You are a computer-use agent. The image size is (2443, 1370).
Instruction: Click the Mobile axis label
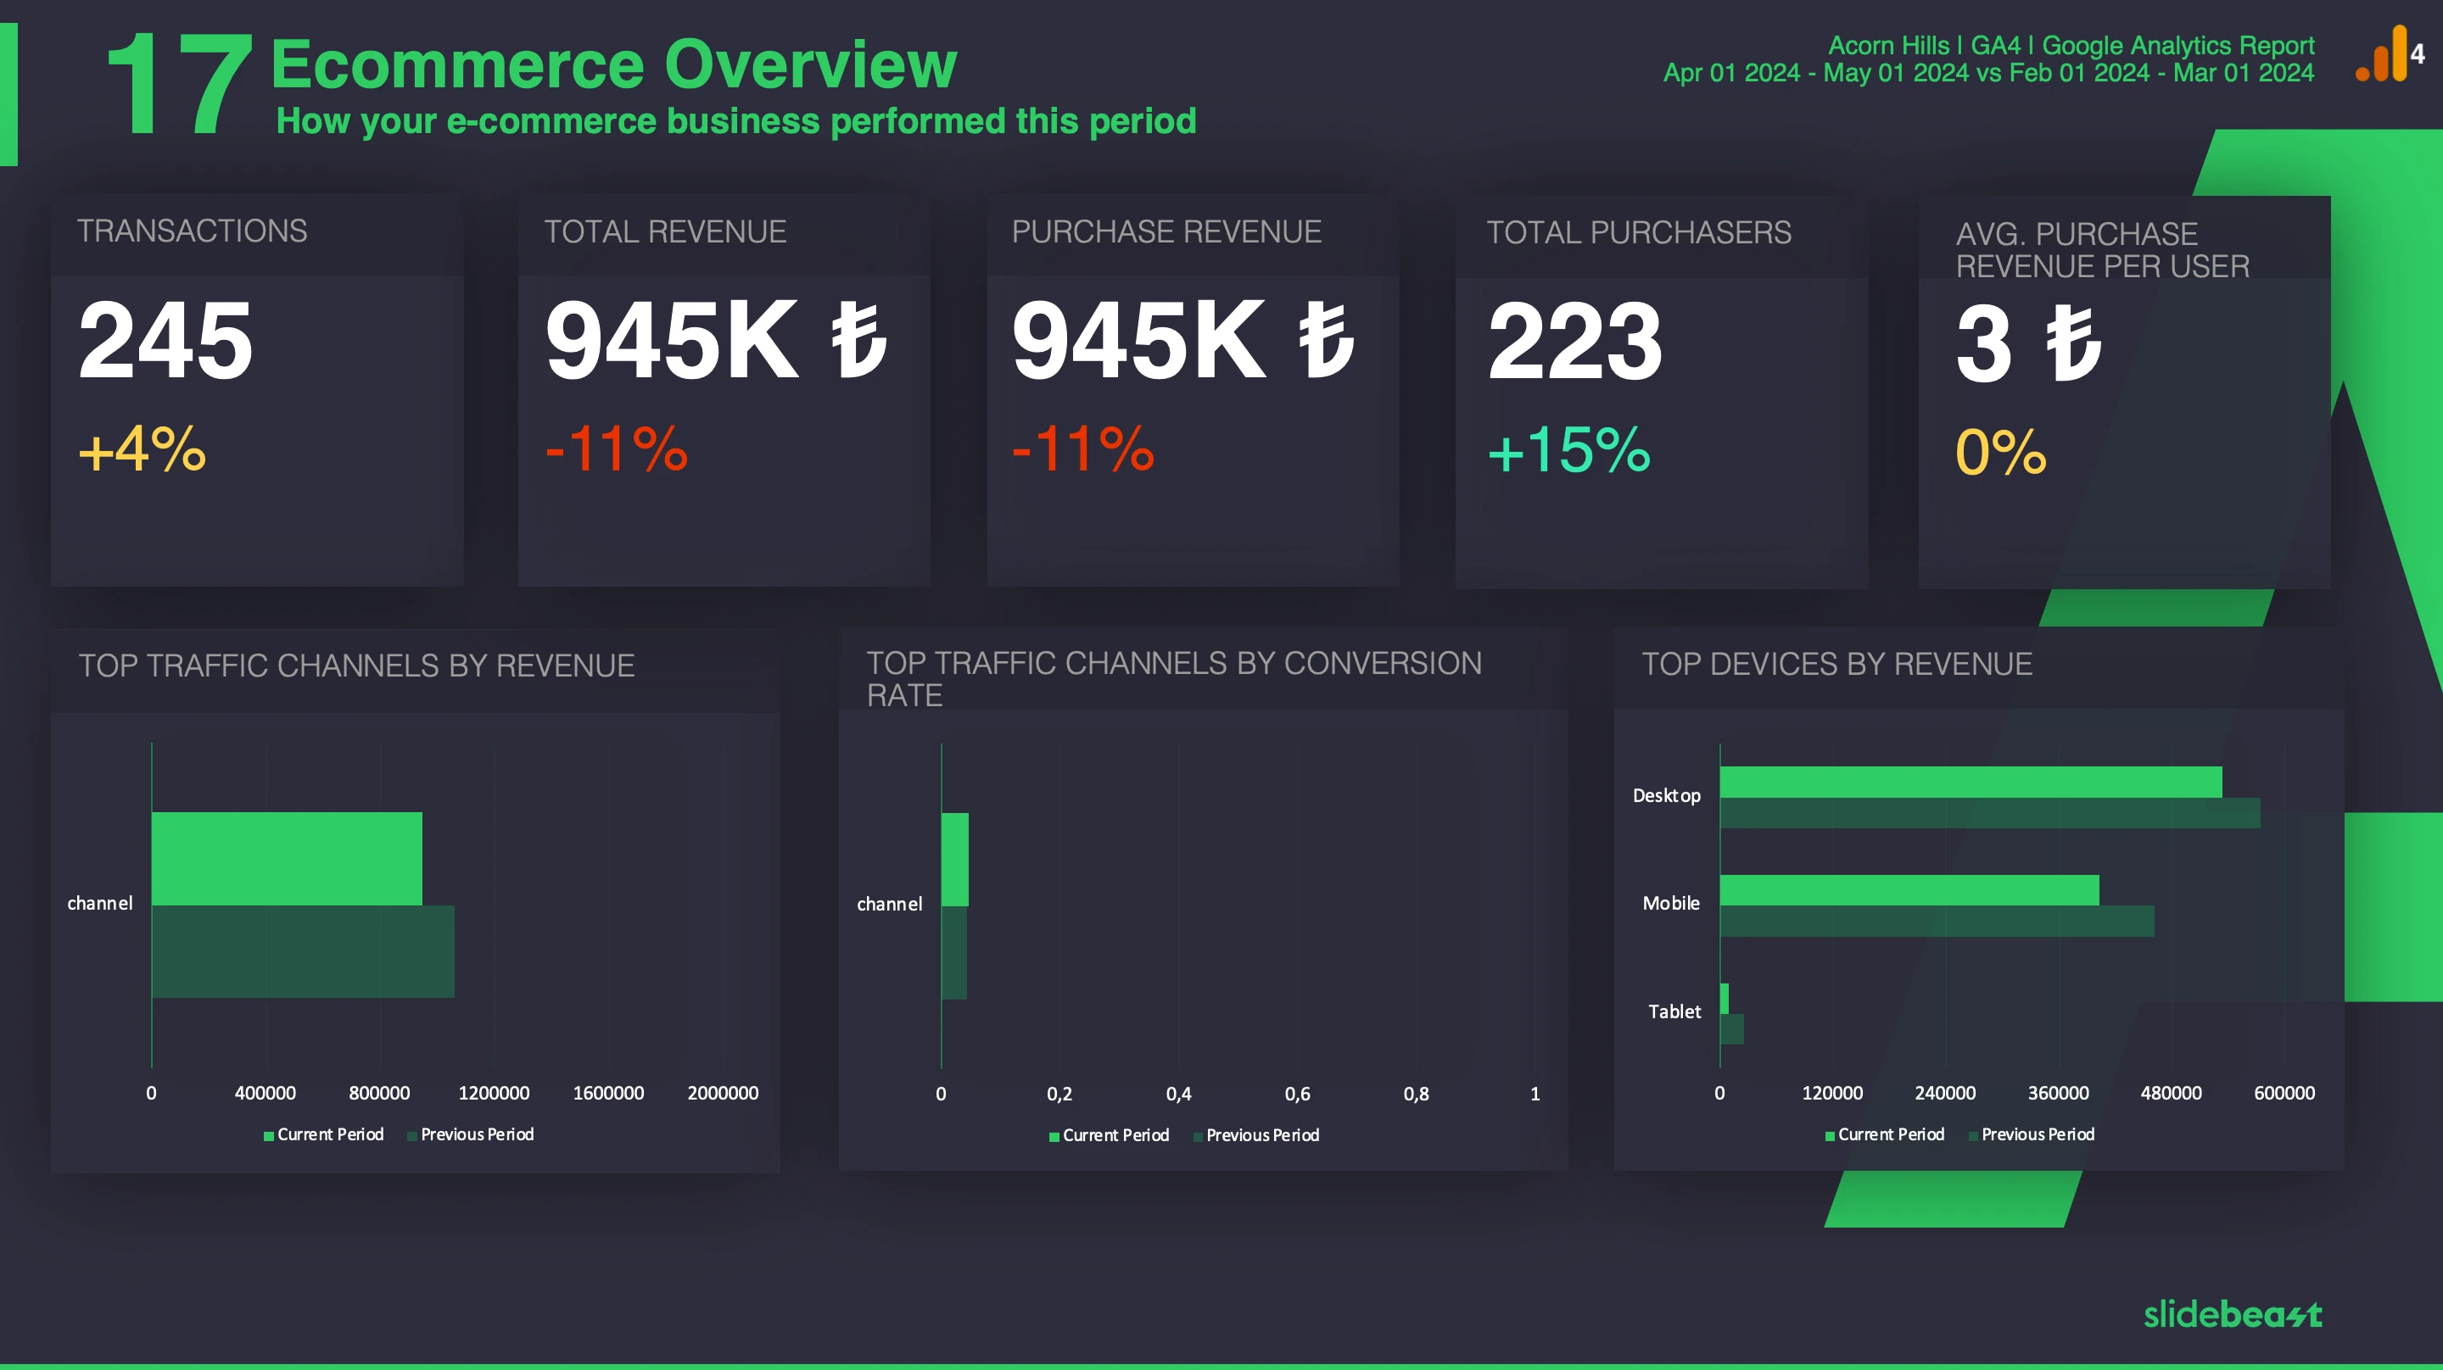(x=1671, y=904)
